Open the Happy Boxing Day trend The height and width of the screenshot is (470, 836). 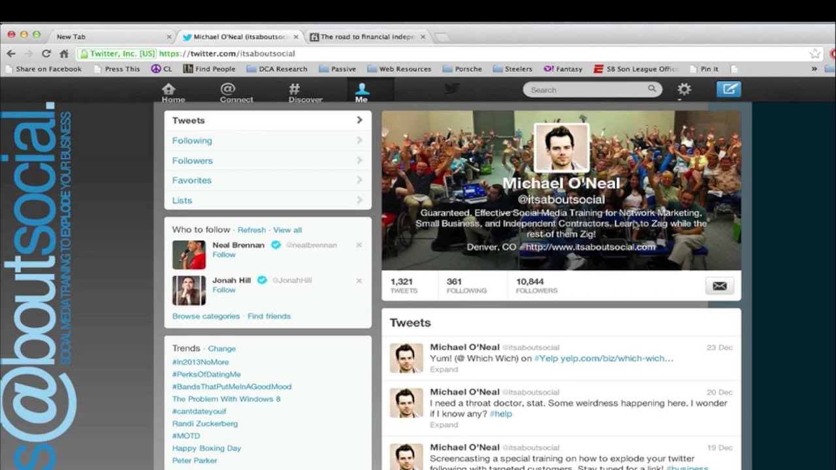click(206, 448)
